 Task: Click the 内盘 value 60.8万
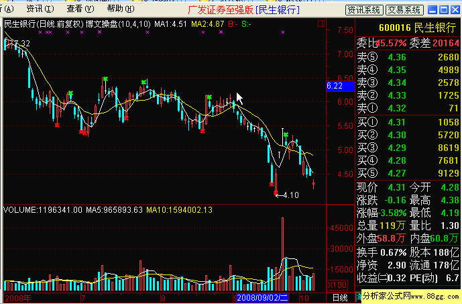pyautogui.click(x=445, y=238)
